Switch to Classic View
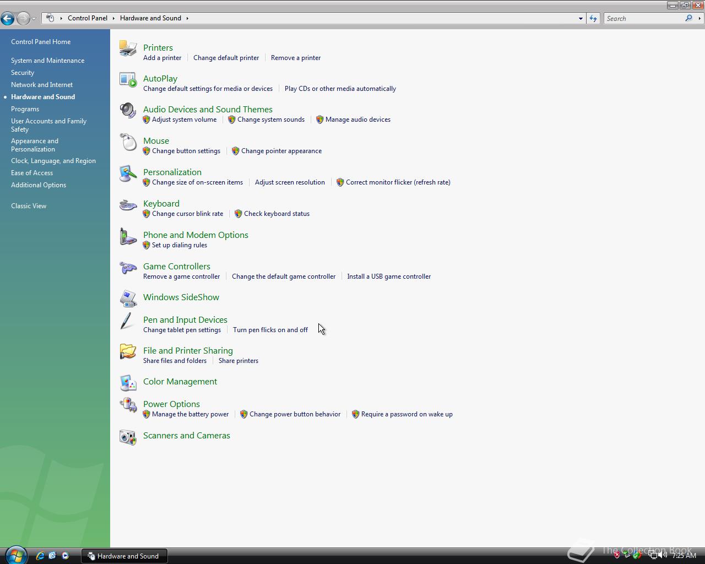 point(29,205)
